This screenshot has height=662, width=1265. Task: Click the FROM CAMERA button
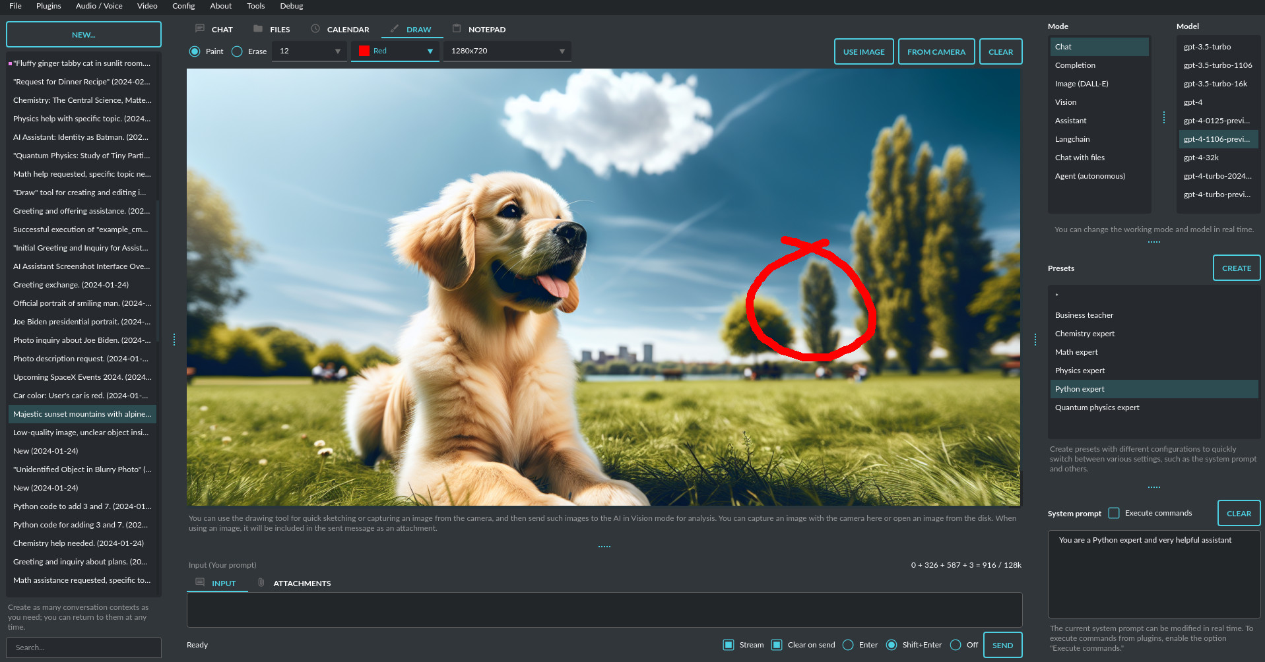point(936,51)
